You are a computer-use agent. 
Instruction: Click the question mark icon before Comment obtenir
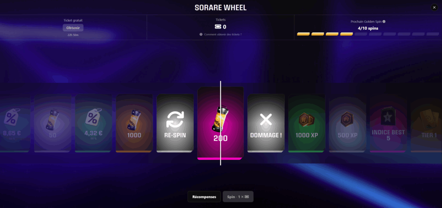201,34
